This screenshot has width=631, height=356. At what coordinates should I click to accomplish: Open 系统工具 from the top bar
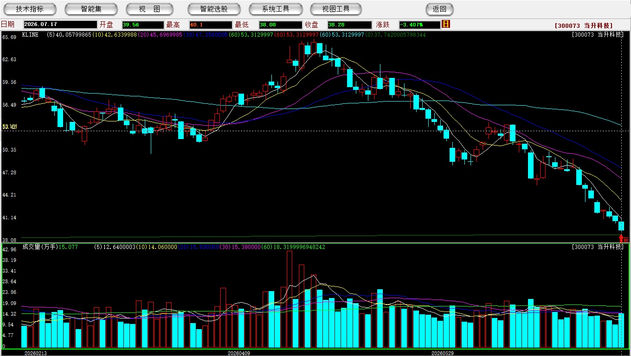(276, 9)
